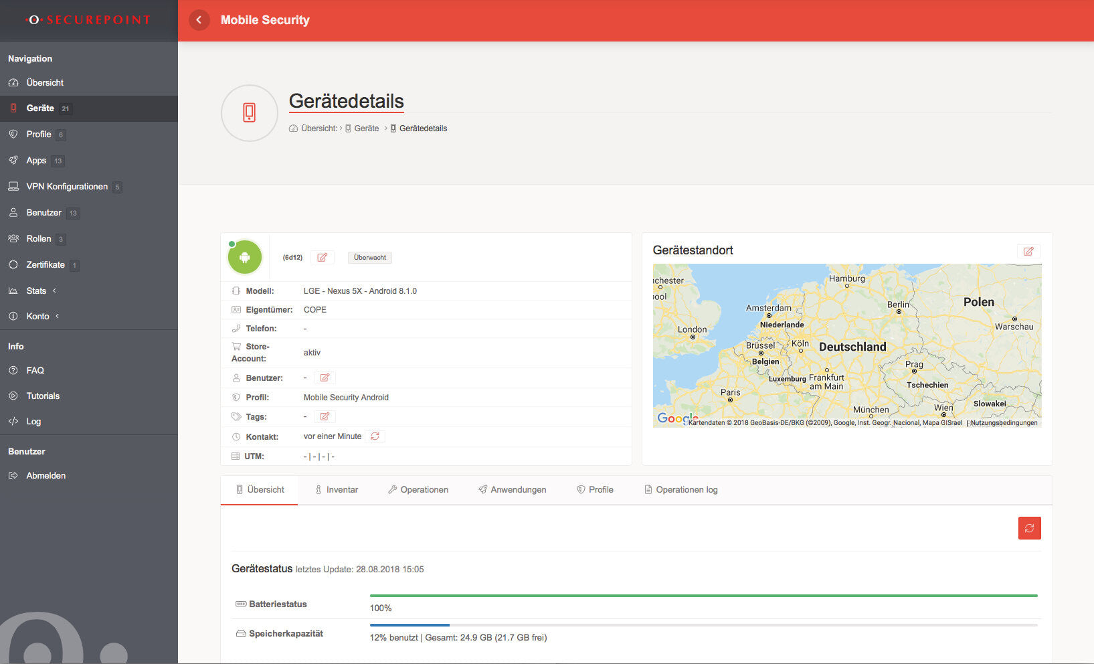
Task: Click Abmelden to log out
Action: tap(45, 476)
